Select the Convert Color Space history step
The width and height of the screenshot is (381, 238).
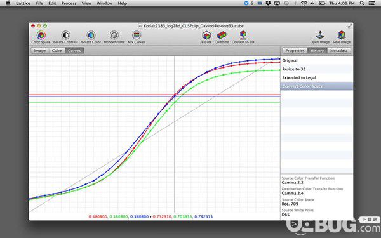pyautogui.click(x=317, y=86)
